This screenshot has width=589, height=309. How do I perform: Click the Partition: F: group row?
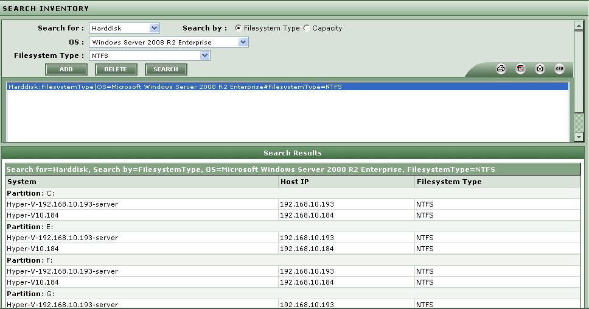tap(293, 260)
